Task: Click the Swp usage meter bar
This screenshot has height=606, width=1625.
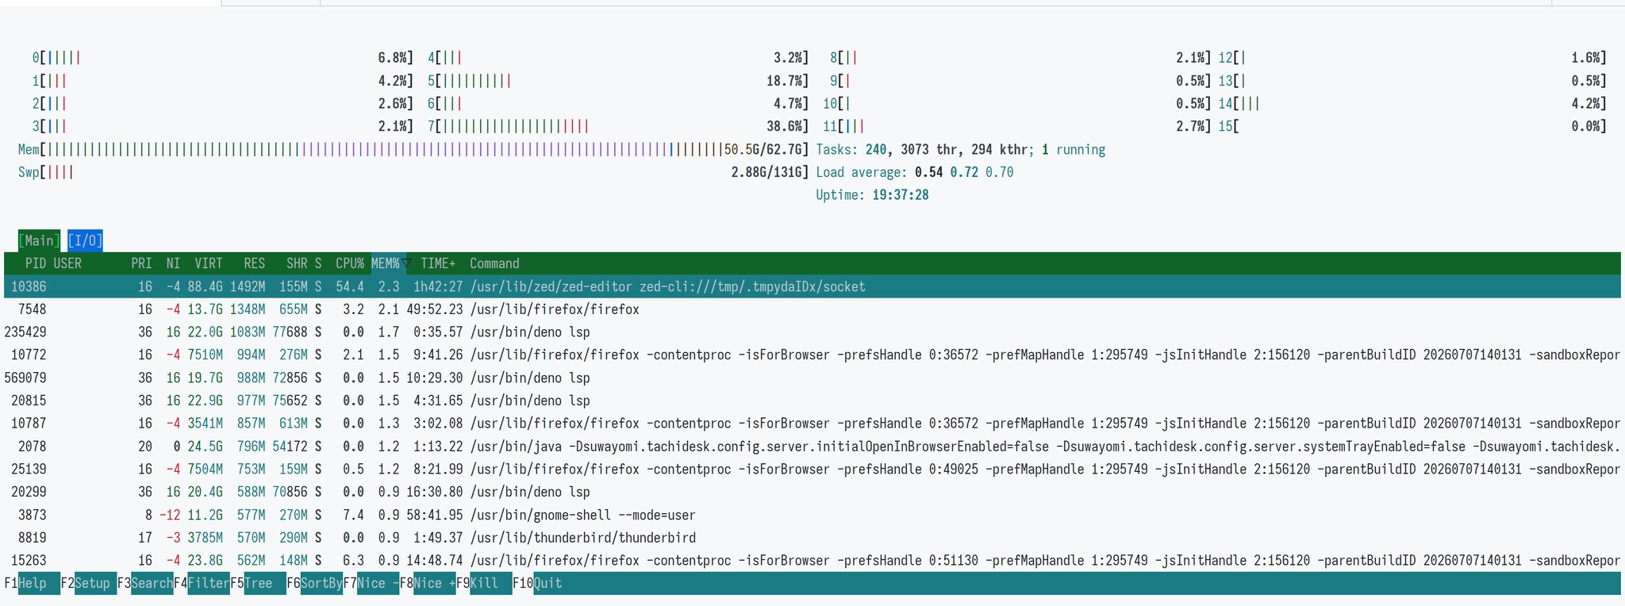Action: [x=413, y=172]
